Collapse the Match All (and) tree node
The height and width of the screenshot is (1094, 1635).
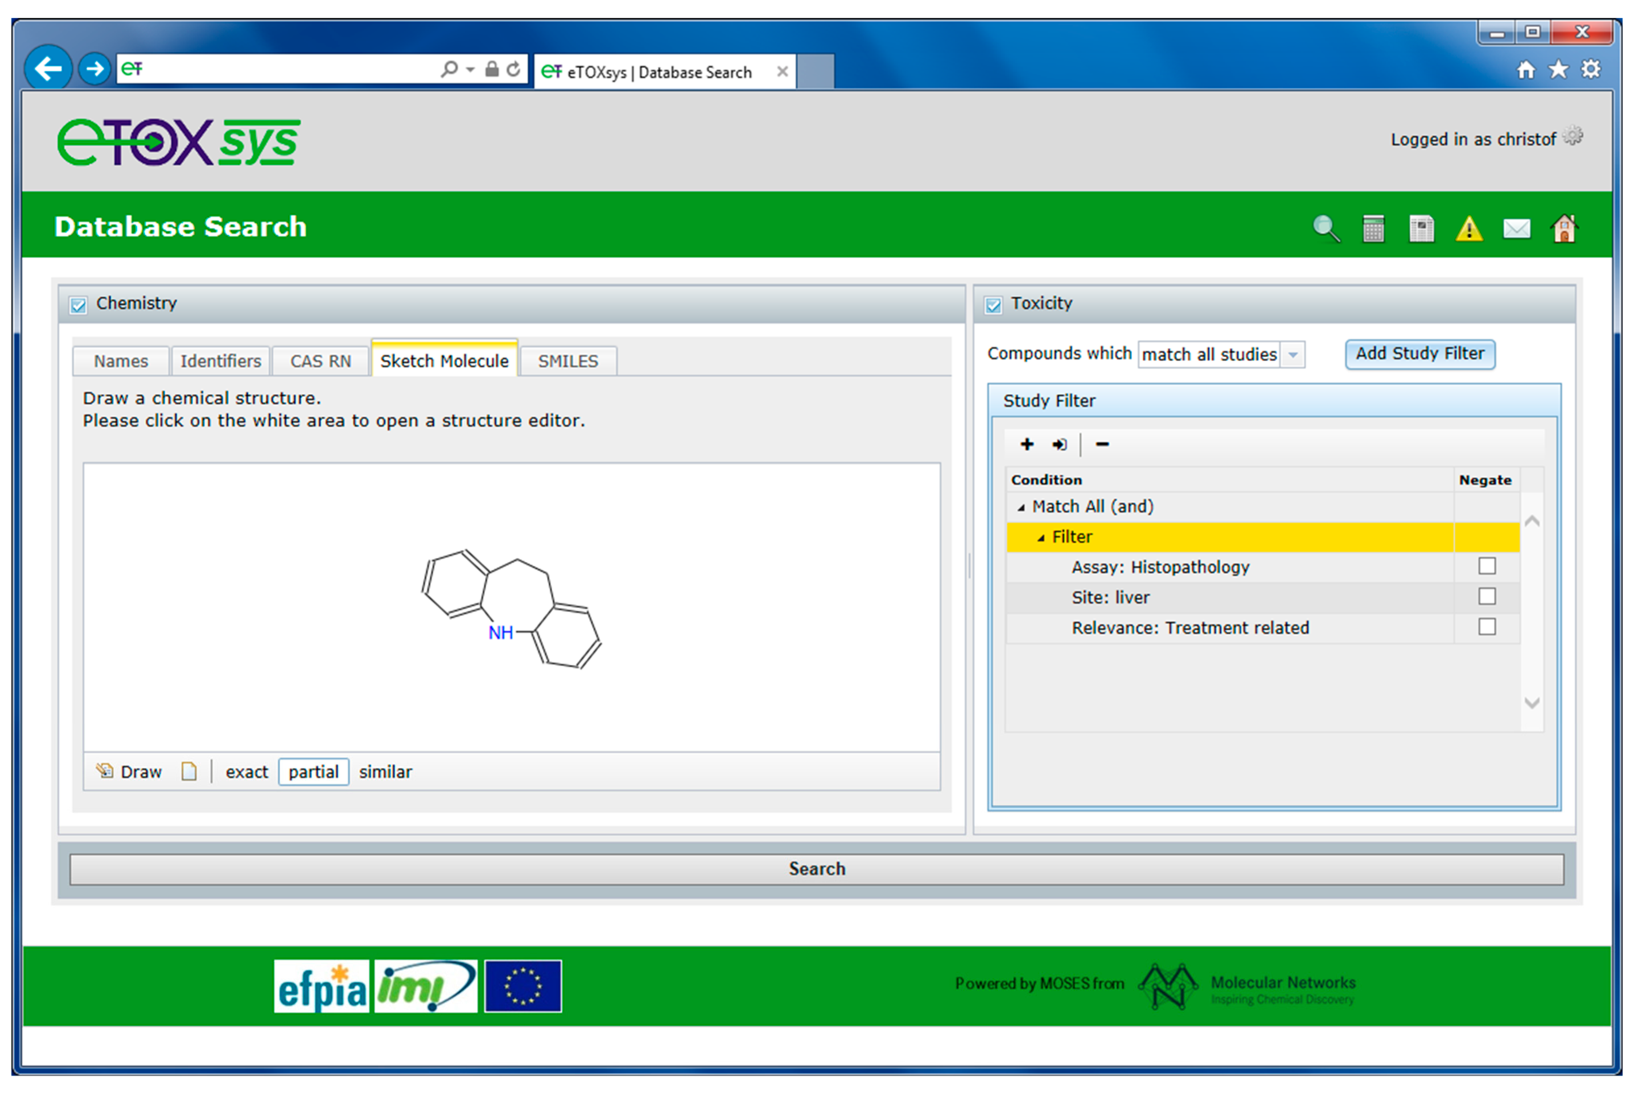(x=1020, y=508)
